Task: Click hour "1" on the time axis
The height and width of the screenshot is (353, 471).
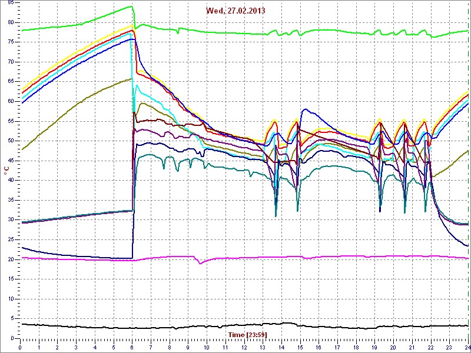Action: pos(39,347)
